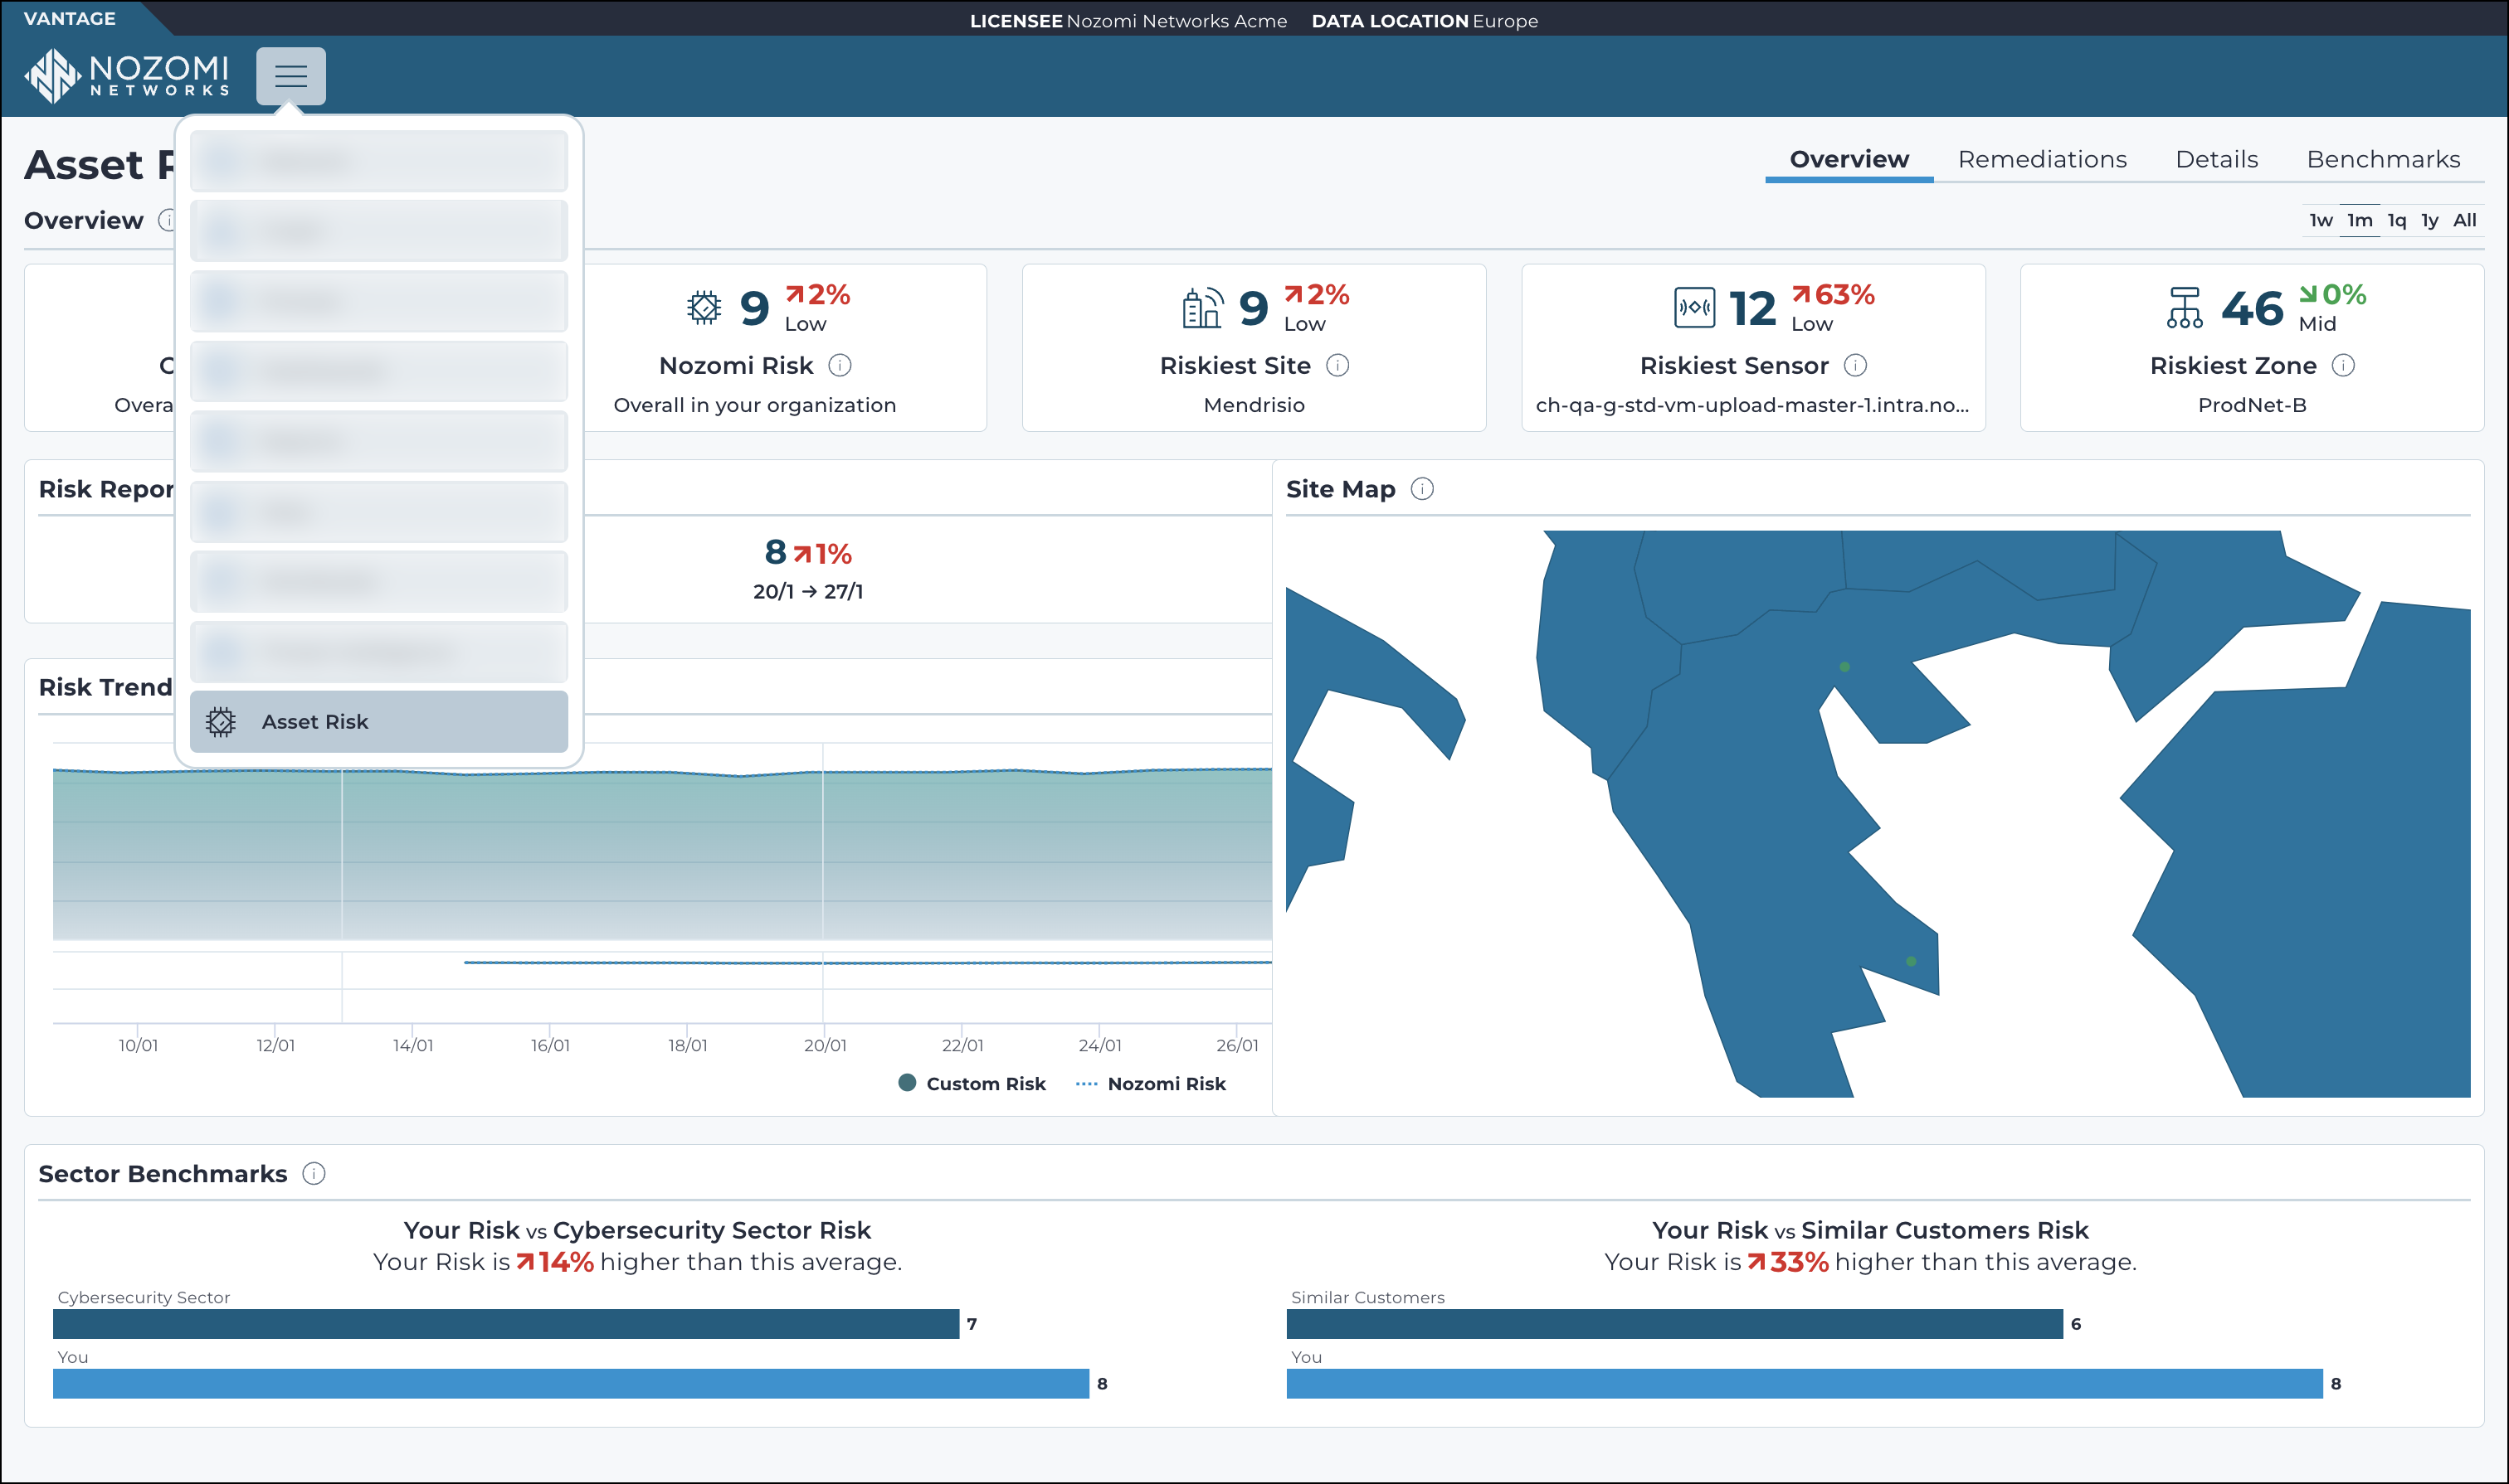Click the VANTAGE header label
2509x1484 pixels.
coord(69,18)
